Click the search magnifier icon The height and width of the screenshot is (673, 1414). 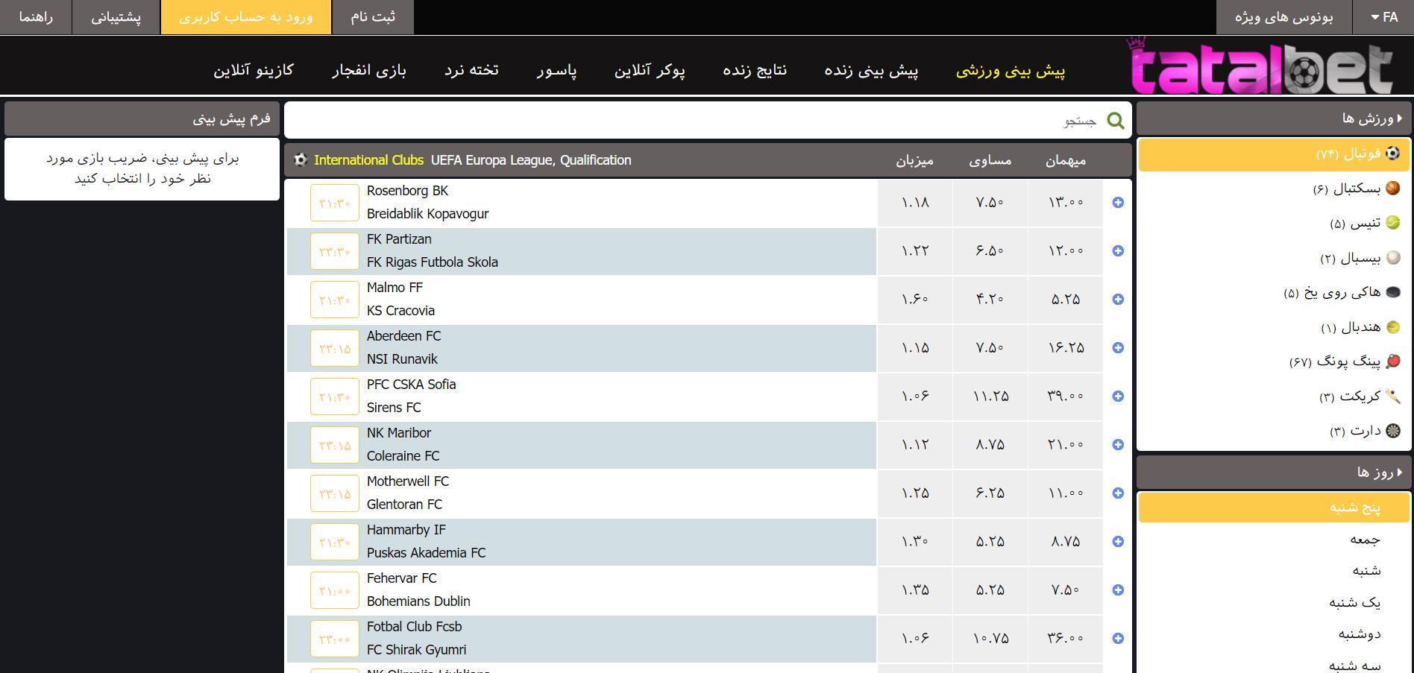pyautogui.click(x=1115, y=121)
